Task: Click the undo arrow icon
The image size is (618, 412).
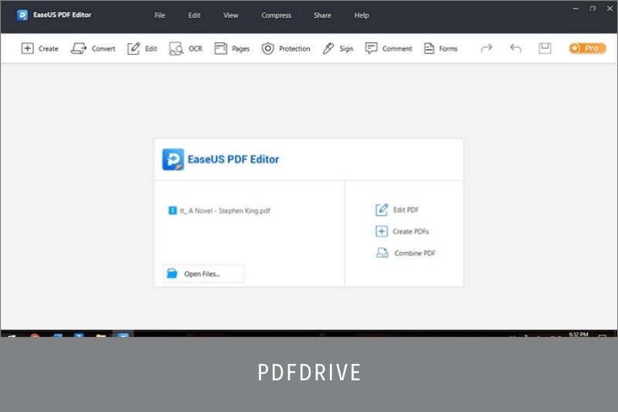Action: coord(515,48)
